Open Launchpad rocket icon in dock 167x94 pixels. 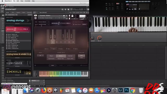(x=38, y=90)
